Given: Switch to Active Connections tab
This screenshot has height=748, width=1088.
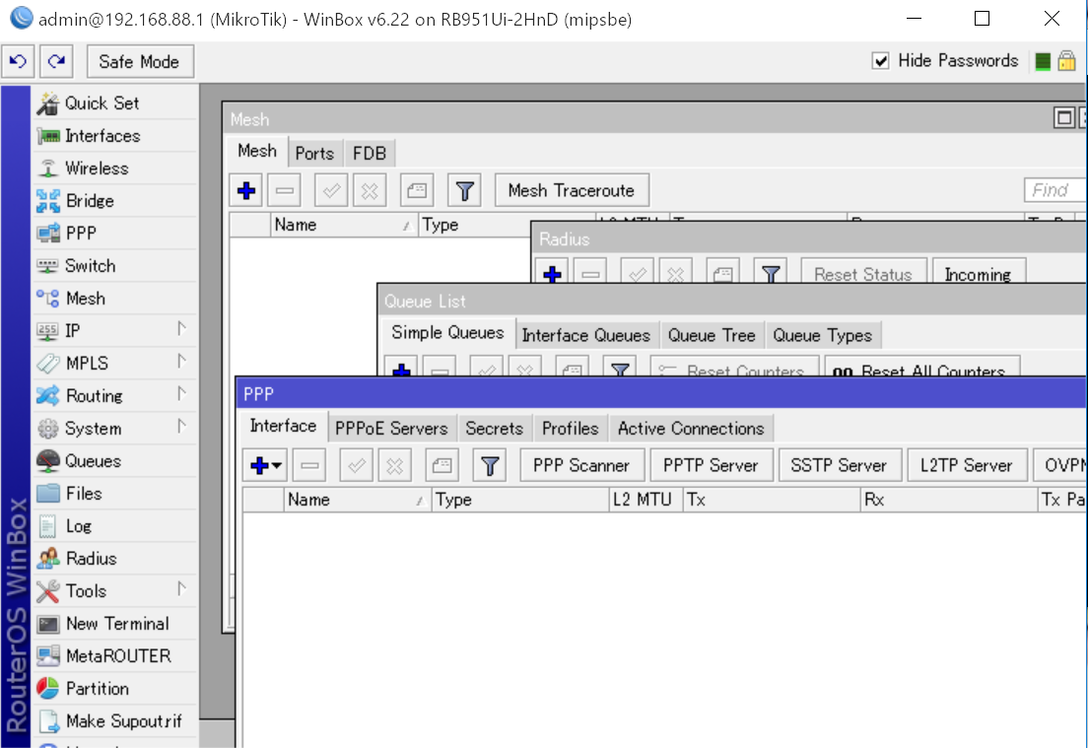Looking at the screenshot, I should [692, 429].
